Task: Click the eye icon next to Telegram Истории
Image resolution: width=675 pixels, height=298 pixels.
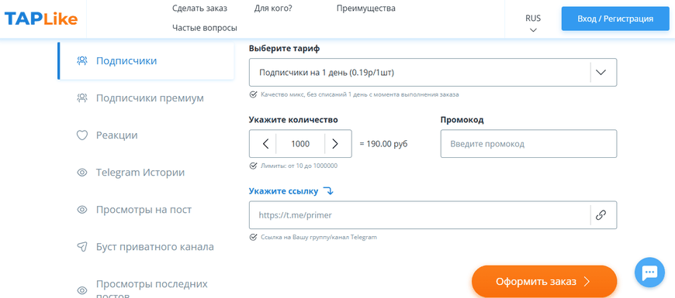Action: (x=81, y=173)
